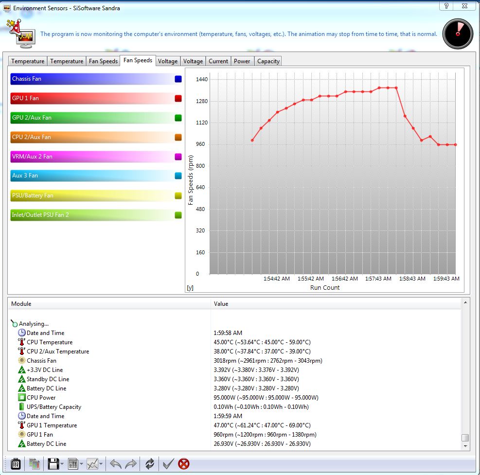
Task: Select the active Fan Speeds tab
Action: coord(138,60)
